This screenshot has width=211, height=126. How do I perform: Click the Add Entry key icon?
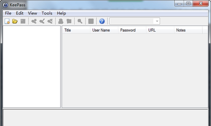[x=34, y=21]
